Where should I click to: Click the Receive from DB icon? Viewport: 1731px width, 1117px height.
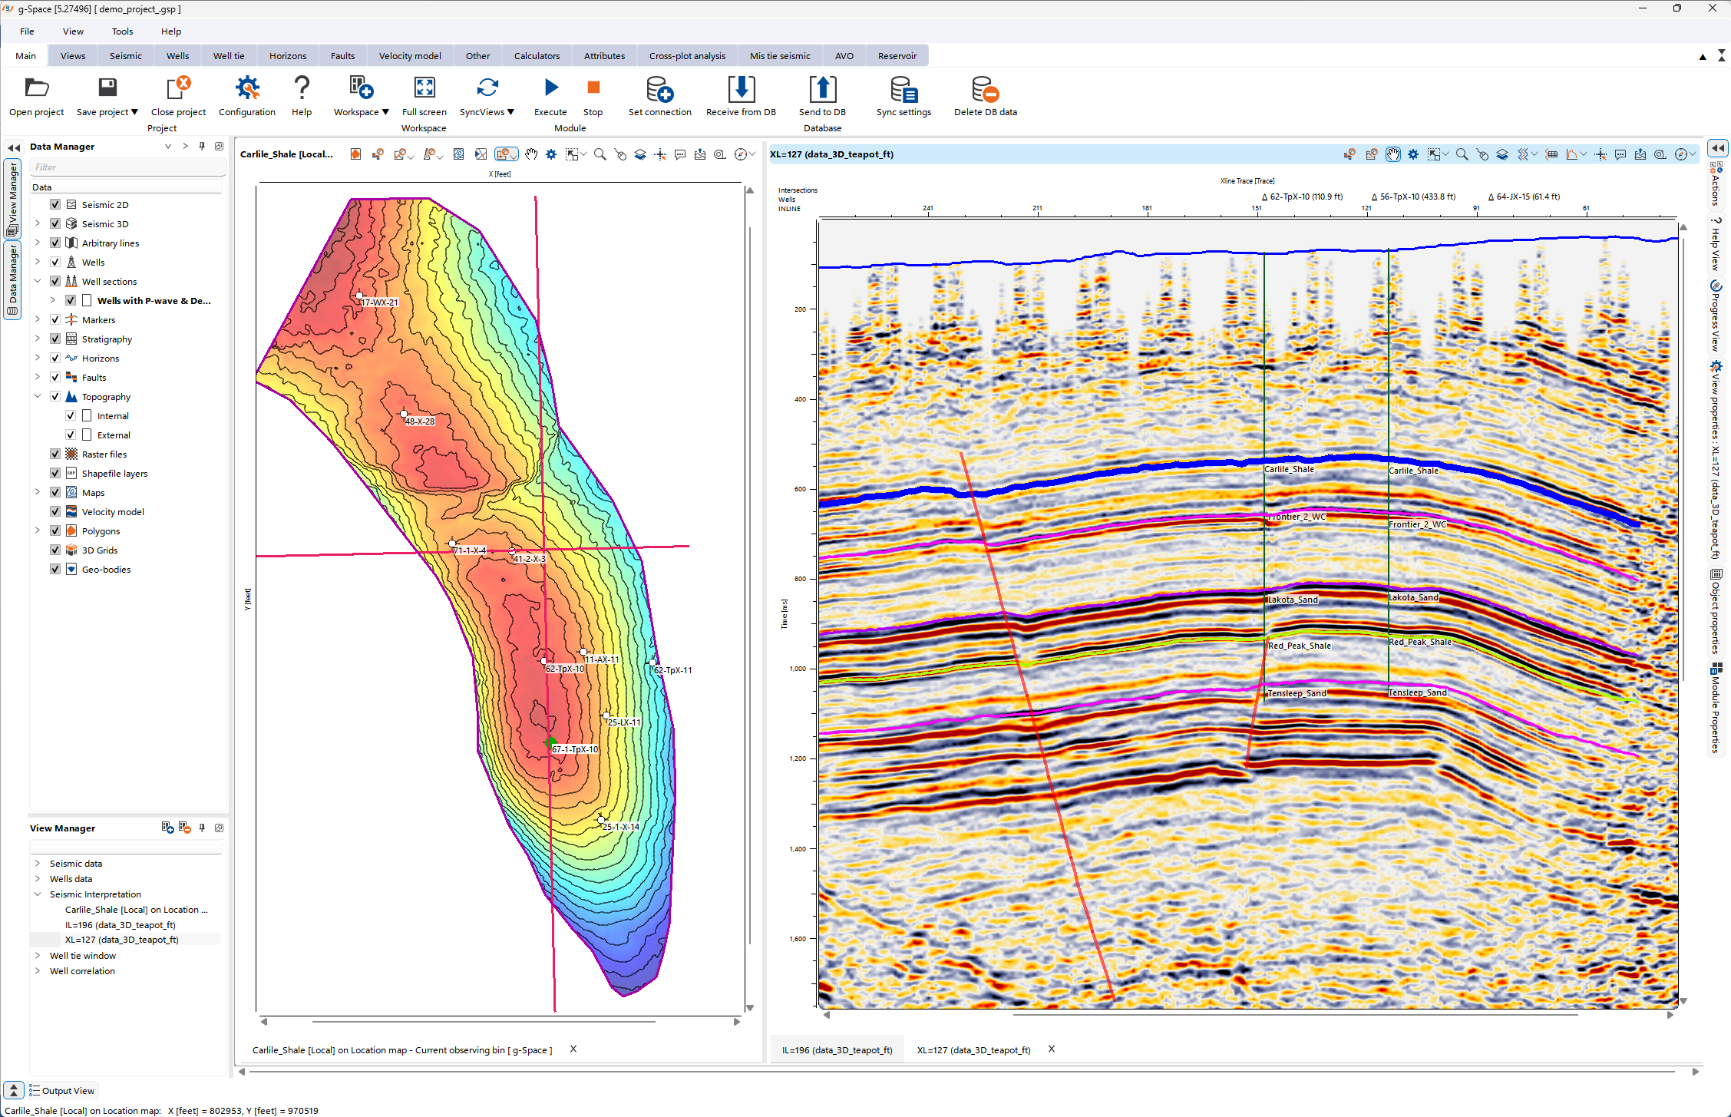point(741,89)
